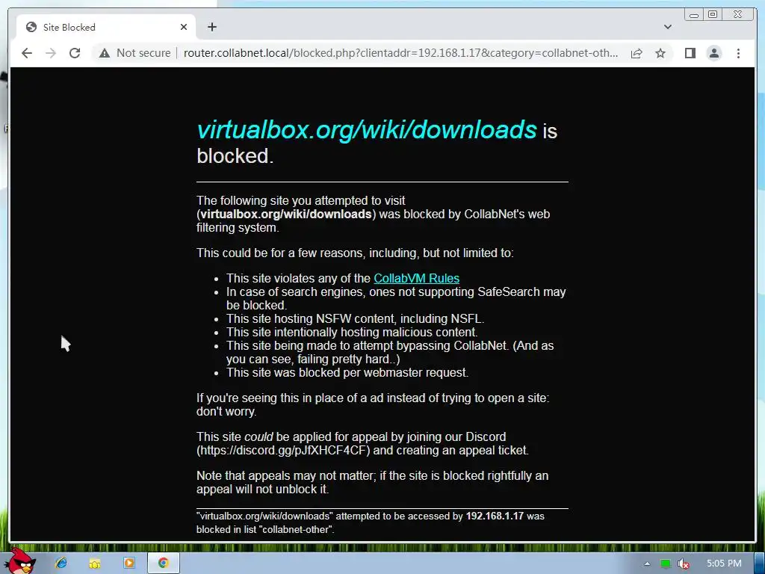This screenshot has height=574, width=765.
Task: Open a new tab with plus button
Action: 211,27
